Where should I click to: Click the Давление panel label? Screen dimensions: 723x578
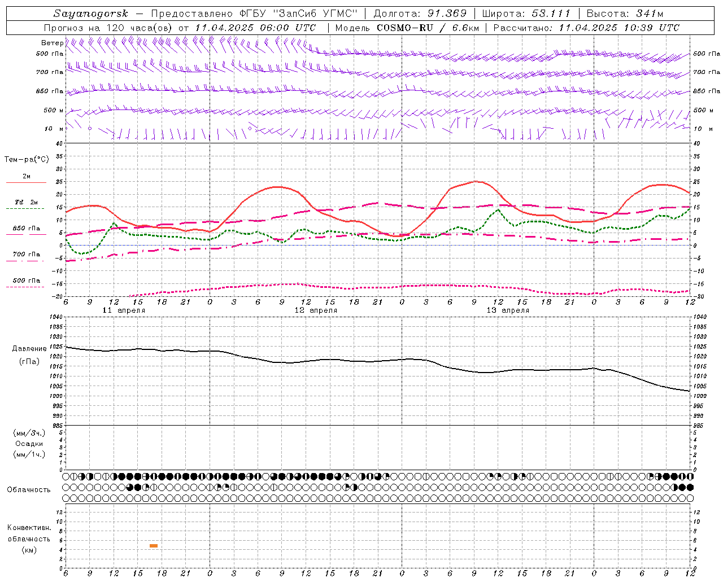[29, 349]
